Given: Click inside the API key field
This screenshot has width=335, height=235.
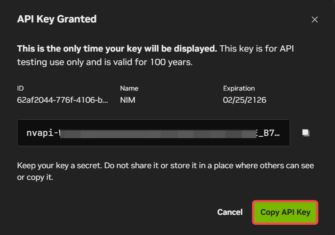Looking at the screenshot, I should point(153,133).
